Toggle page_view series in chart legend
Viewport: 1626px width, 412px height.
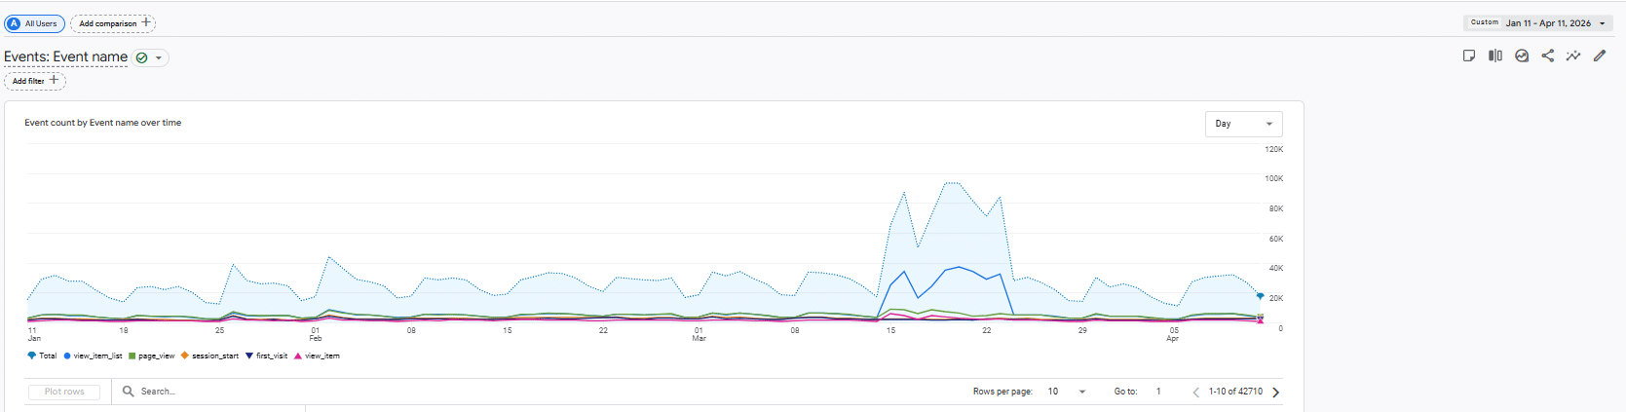(x=152, y=356)
